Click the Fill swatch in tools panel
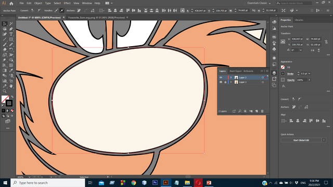Viewport: 333px width, 187px height. pos(5,99)
